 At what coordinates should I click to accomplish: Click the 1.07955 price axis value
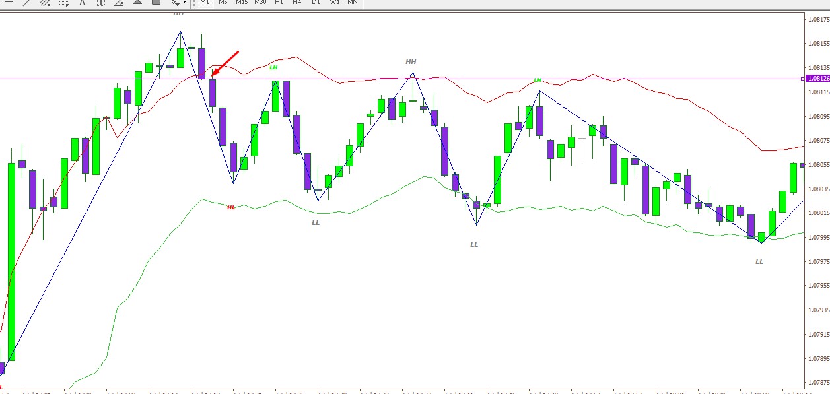[x=819, y=286]
